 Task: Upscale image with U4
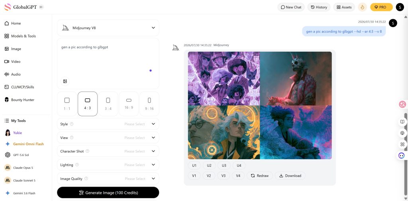click(239, 165)
